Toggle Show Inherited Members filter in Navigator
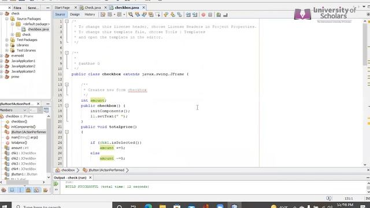370x208 pixels. [x=4, y=190]
